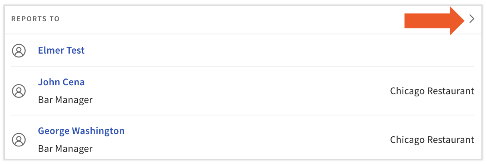Click John Cena's profile avatar icon

19,91
